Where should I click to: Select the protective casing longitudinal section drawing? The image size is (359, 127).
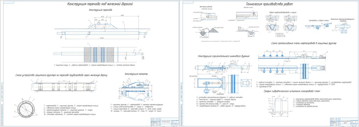(63, 87)
